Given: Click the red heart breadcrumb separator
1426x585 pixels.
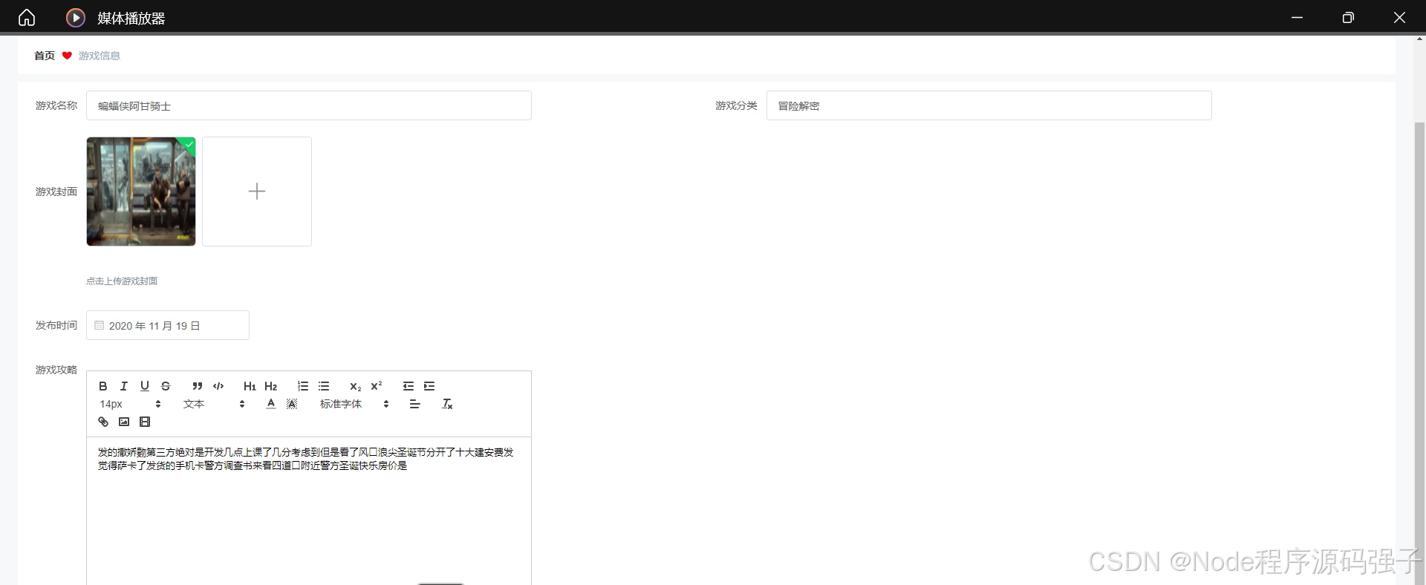Looking at the screenshot, I should 67,56.
